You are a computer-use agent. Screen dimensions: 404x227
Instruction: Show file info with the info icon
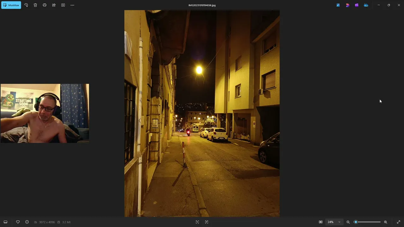click(x=27, y=222)
